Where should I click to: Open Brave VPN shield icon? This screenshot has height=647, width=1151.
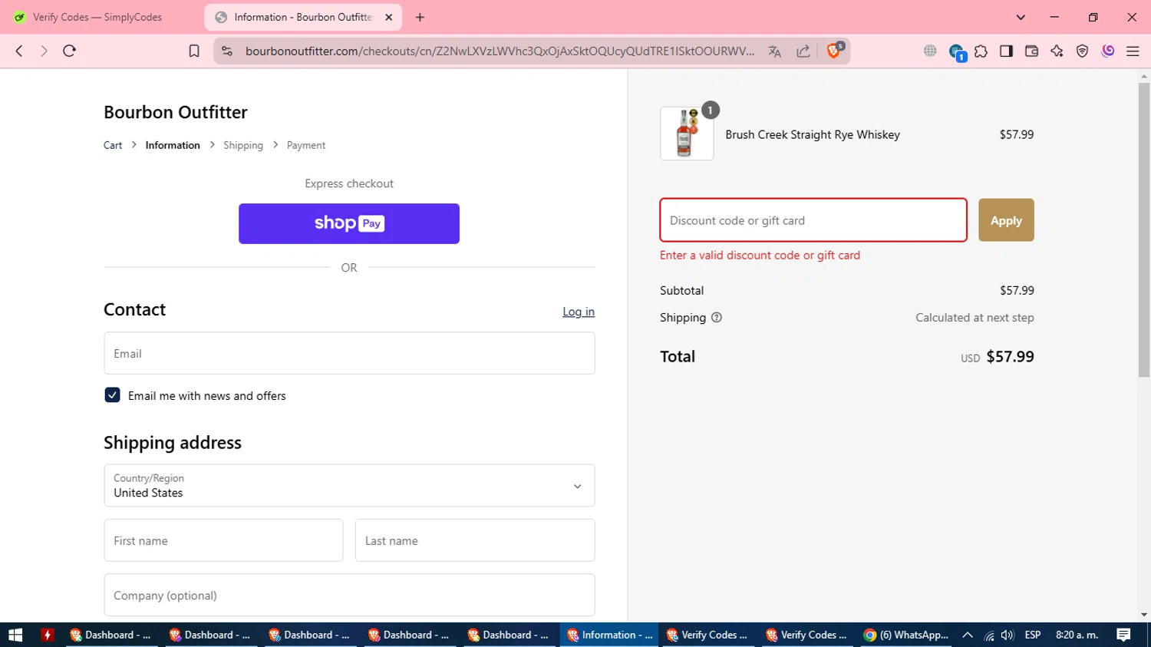coord(1082,51)
